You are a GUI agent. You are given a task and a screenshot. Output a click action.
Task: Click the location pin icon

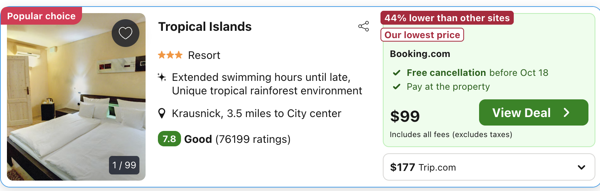click(162, 114)
